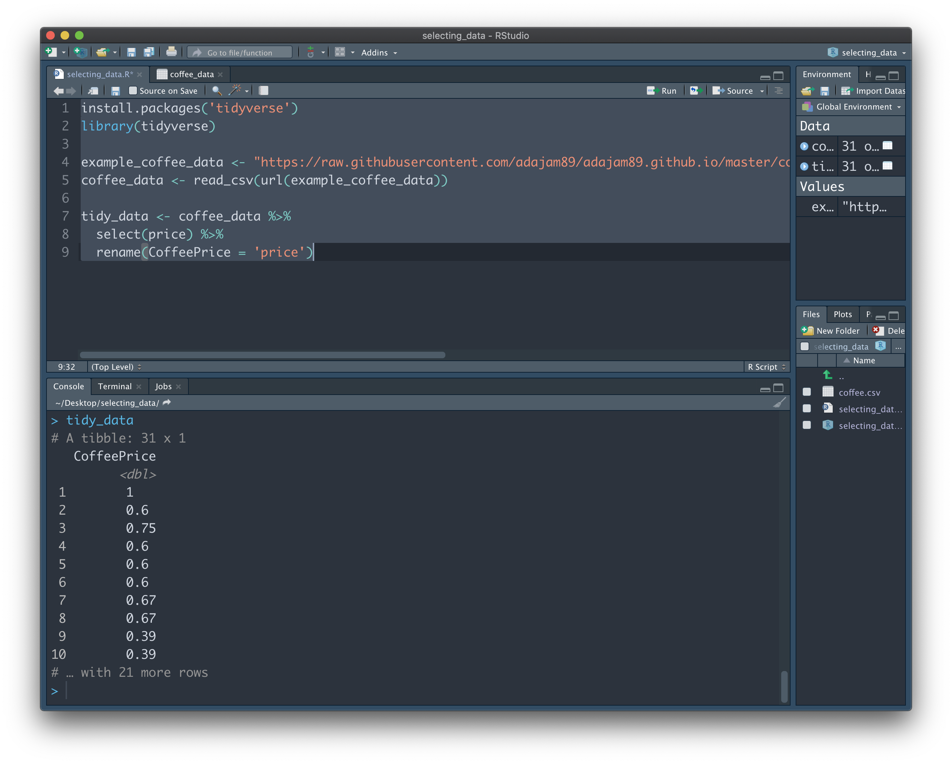Click the Source button
The width and height of the screenshot is (952, 764).
733,90
